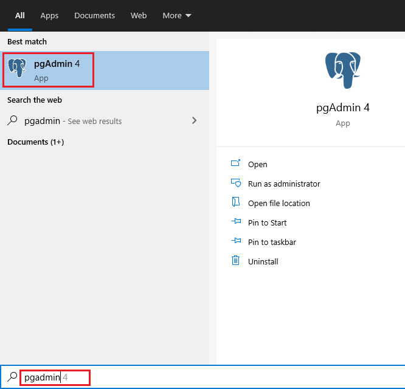Select Uninstall for pgAdmin 4

(263, 261)
